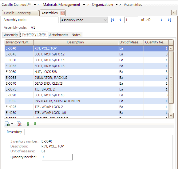Click the record number field showing 1
178x169 pixels.
pyautogui.click(x=131, y=20)
